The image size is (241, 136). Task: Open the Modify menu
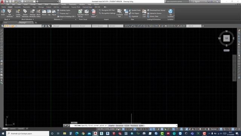tap(64, 5)
